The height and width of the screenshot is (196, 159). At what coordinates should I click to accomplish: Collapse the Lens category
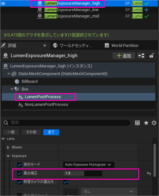[x=3, y=139]
